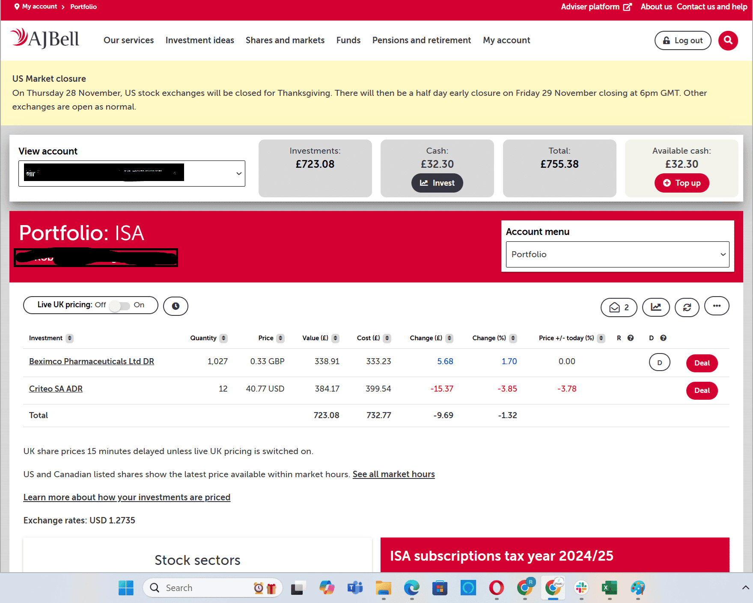The image size is (753, 603).
Task: Click the D dividend icon for Beximco
Action: click(x=659, y=362)
